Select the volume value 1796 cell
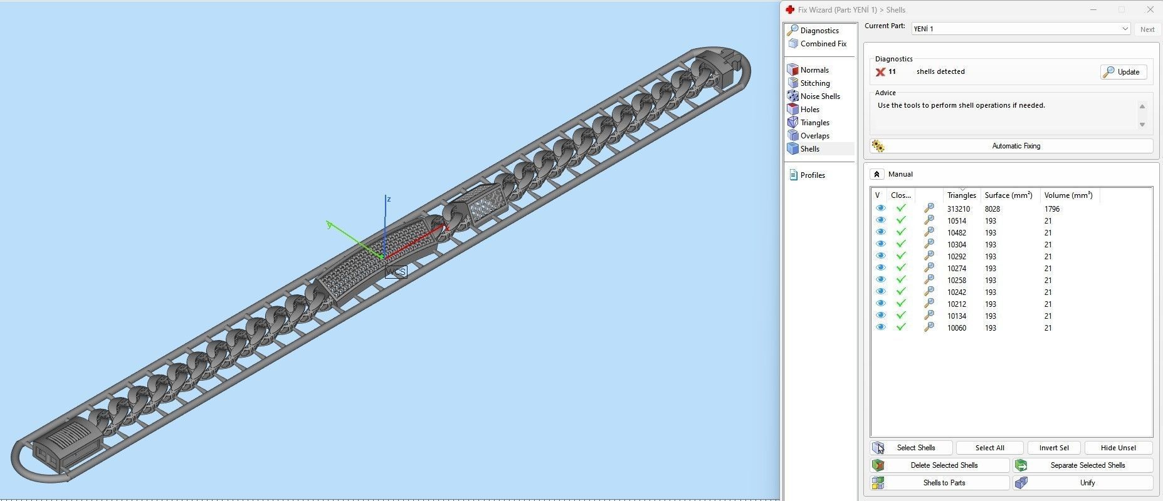The width and height of the screenshot is (1163, 501). 1052,209
